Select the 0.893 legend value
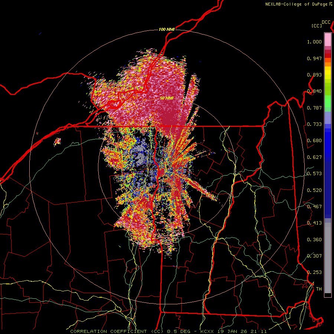This screenshot has width=334, height=334. (x=314, y=75)
